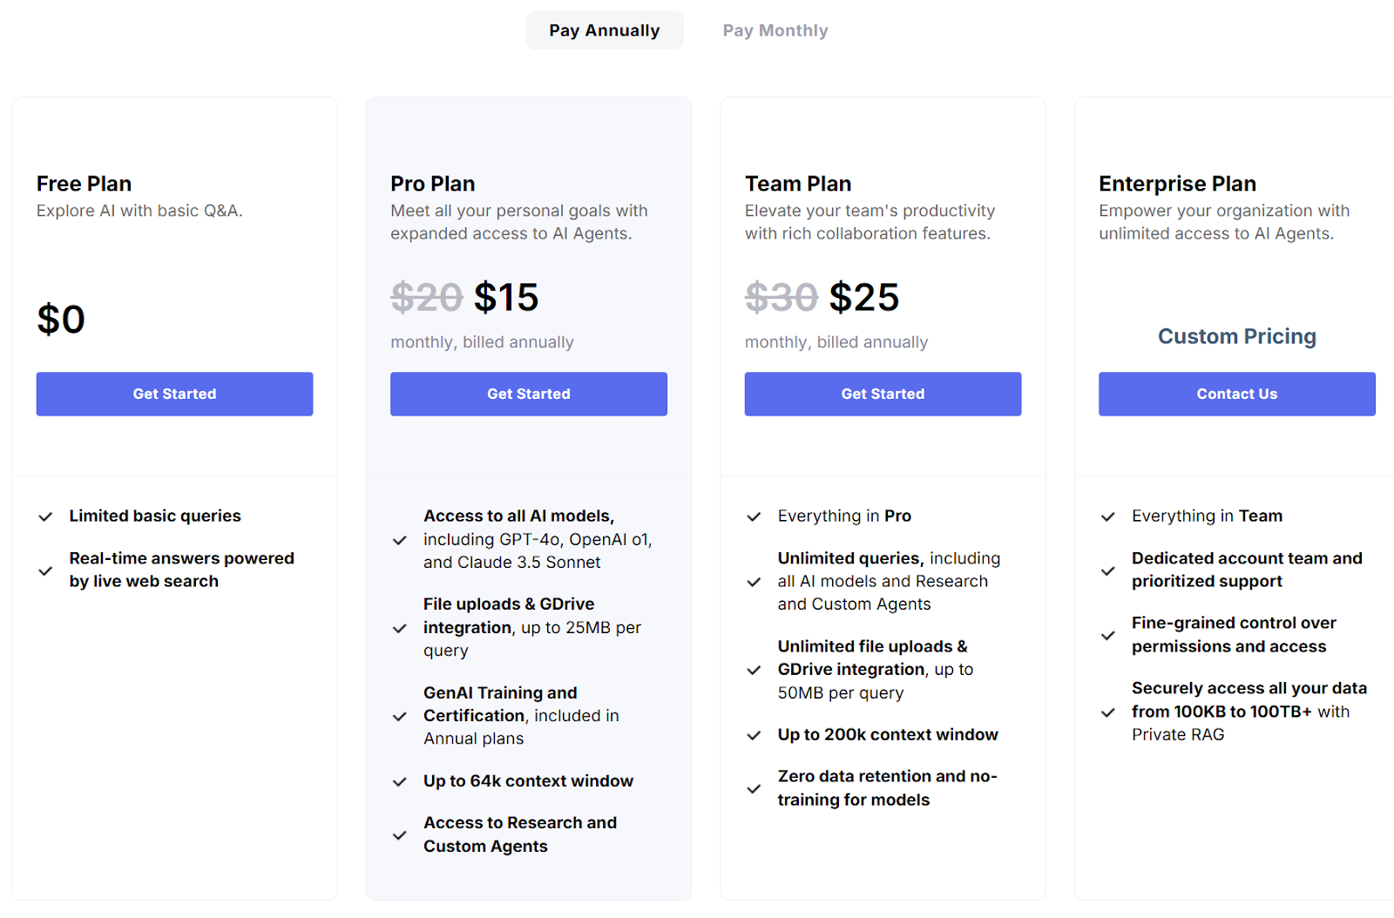
Task: Click the checkmark next to Dedicated account team
Action: click(1108, 570)
